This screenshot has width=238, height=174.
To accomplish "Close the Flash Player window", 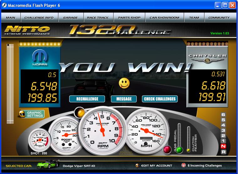I will point(233,5).
